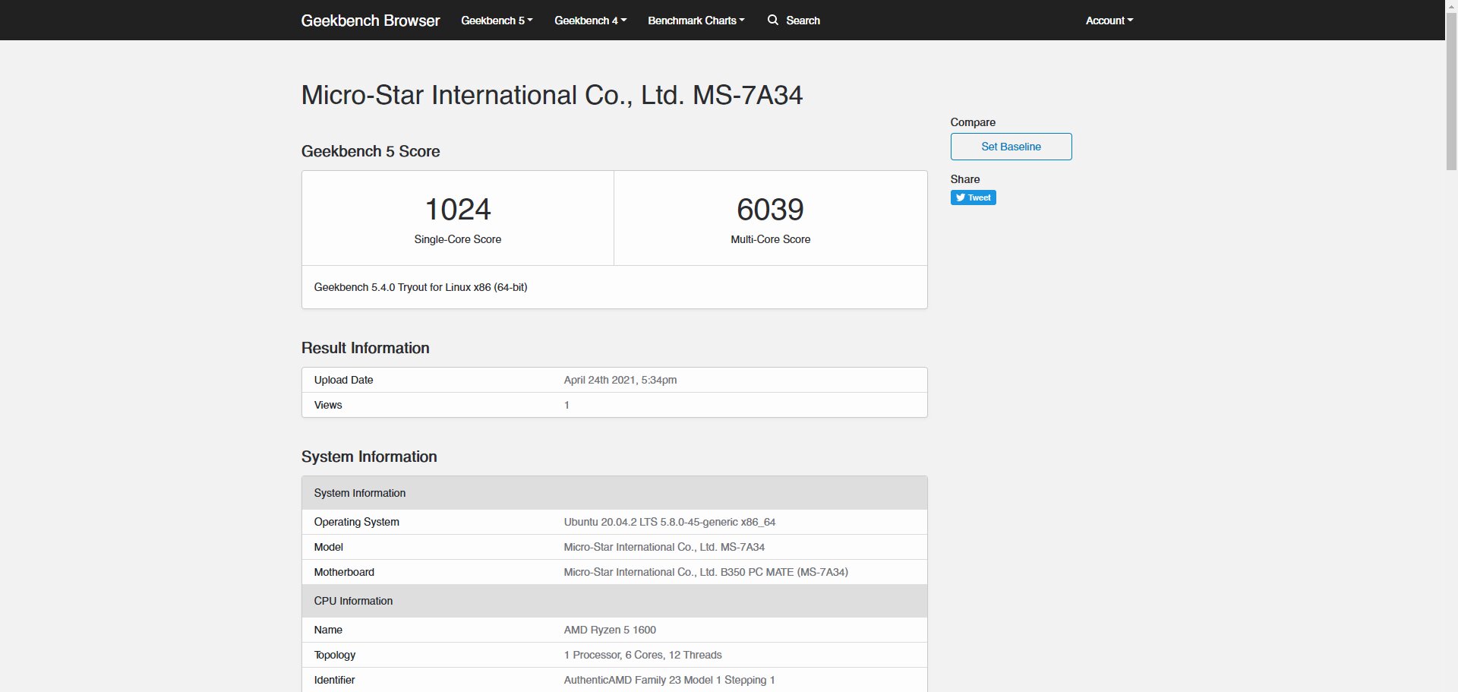
Task: Click the Set Baseline button
Action: tap(1011, 147)
